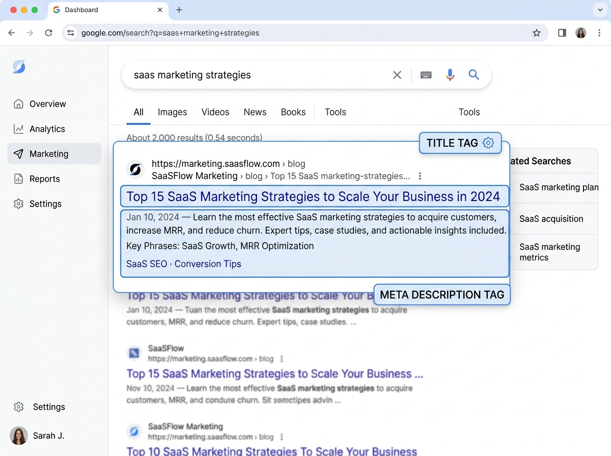Click the results count text
This screenshot has width=611, height=456.
[x=195, y=137]
